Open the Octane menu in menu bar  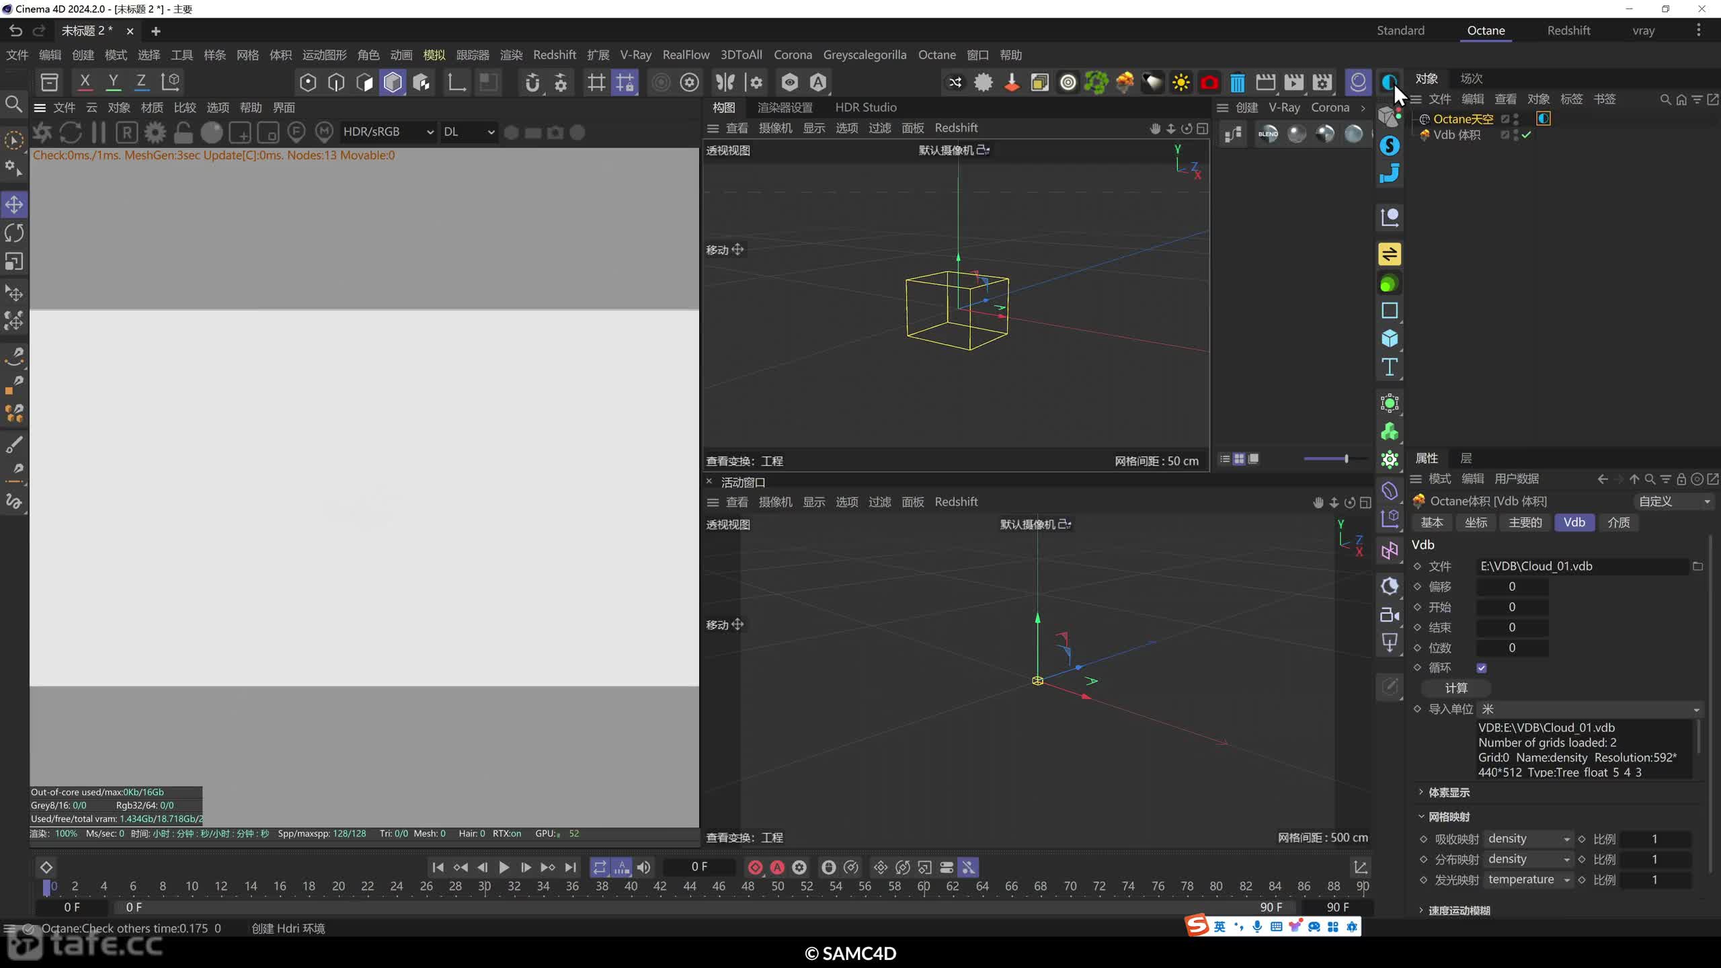(x=936, y=55)
